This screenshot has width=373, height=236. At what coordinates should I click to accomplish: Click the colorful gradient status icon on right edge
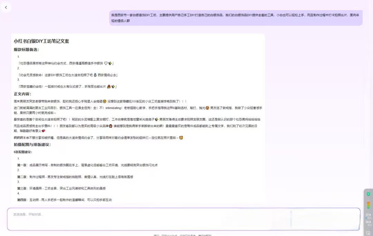tap(369, 205)
